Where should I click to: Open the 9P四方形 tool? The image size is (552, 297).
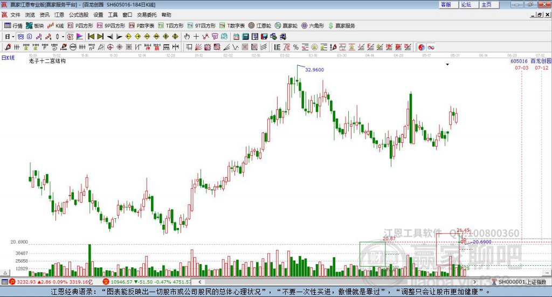click(111, 26)
